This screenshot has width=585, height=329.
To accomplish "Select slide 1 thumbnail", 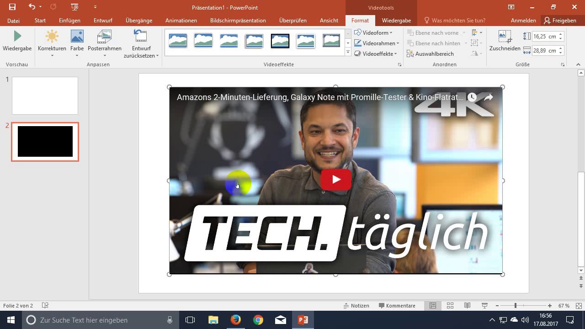I will coord(45,96).
